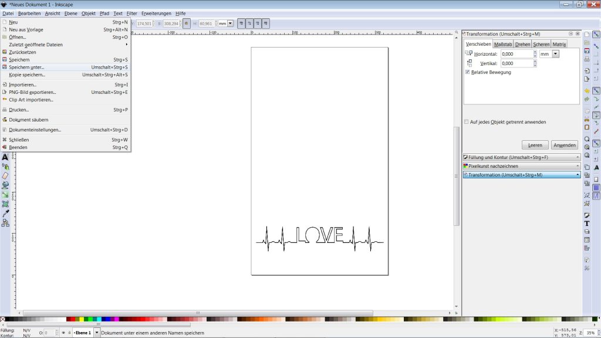The height and width of the screenshot is (338, 601).
Task: Enable Auf jedes Objekt getrennt anwenden
Action: [467, 122]
